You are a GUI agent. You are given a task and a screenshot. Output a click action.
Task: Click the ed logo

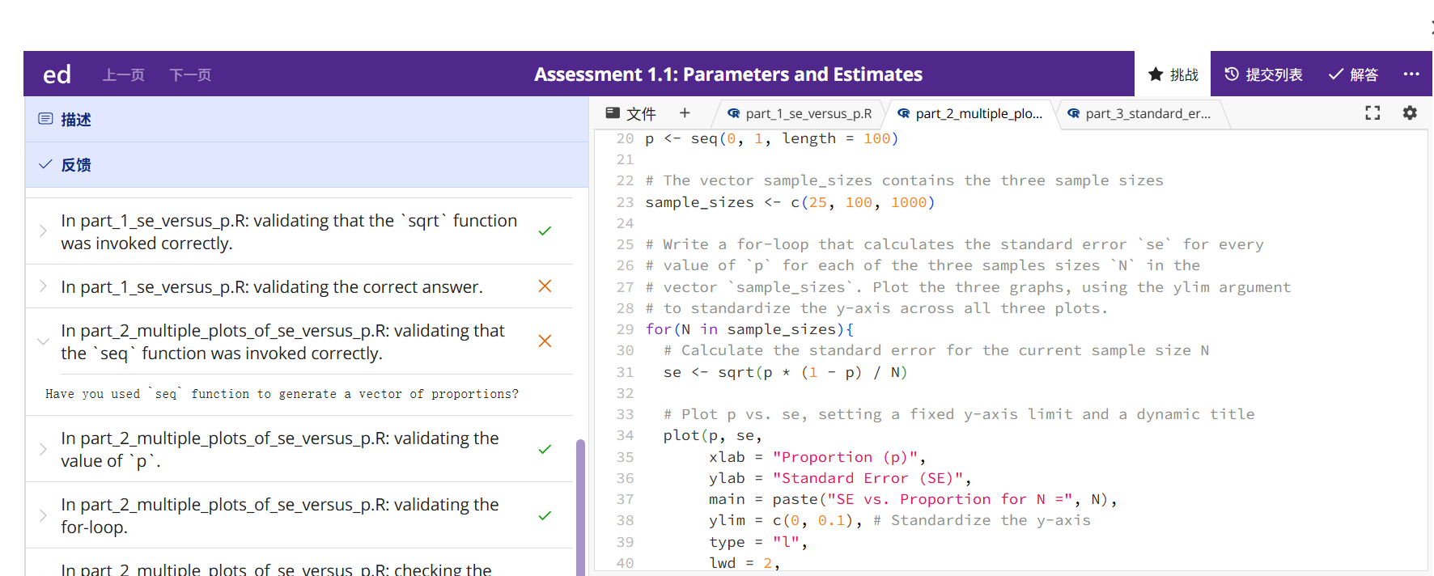57,74
